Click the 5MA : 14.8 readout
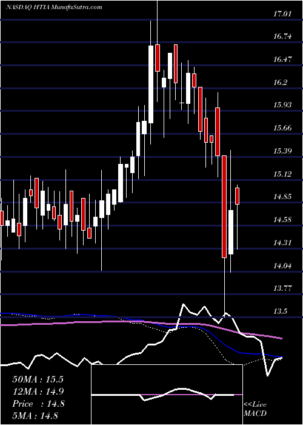Image resolution: width=303 pixels, height=425 pixels. 35,416
